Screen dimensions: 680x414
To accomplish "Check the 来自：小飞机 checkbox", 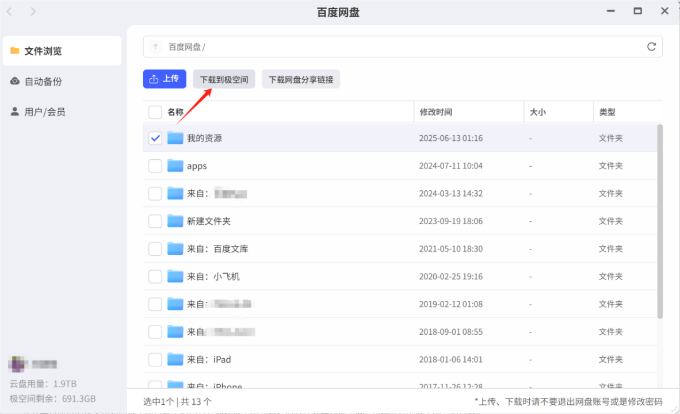I will tap(155, 277).
